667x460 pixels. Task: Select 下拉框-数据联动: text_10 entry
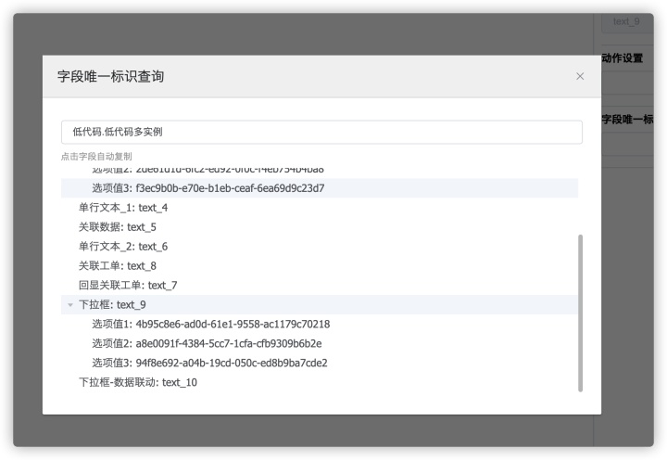point(138,383)
